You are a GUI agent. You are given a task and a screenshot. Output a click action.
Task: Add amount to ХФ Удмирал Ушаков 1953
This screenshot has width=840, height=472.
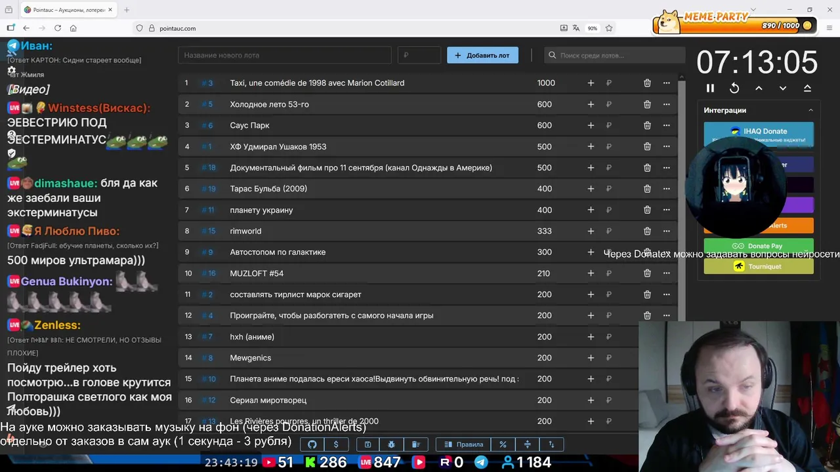pyautogui.click(x=591, y=147)
